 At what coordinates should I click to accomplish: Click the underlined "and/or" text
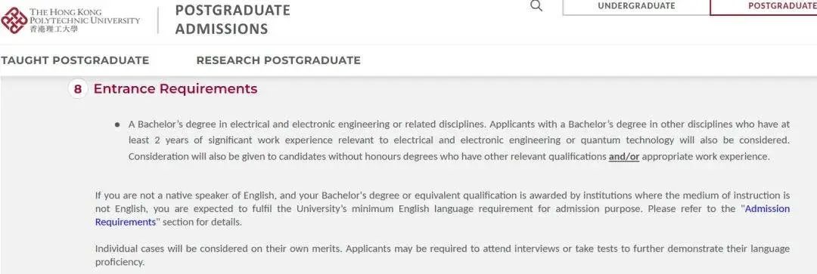pos(623,156)
